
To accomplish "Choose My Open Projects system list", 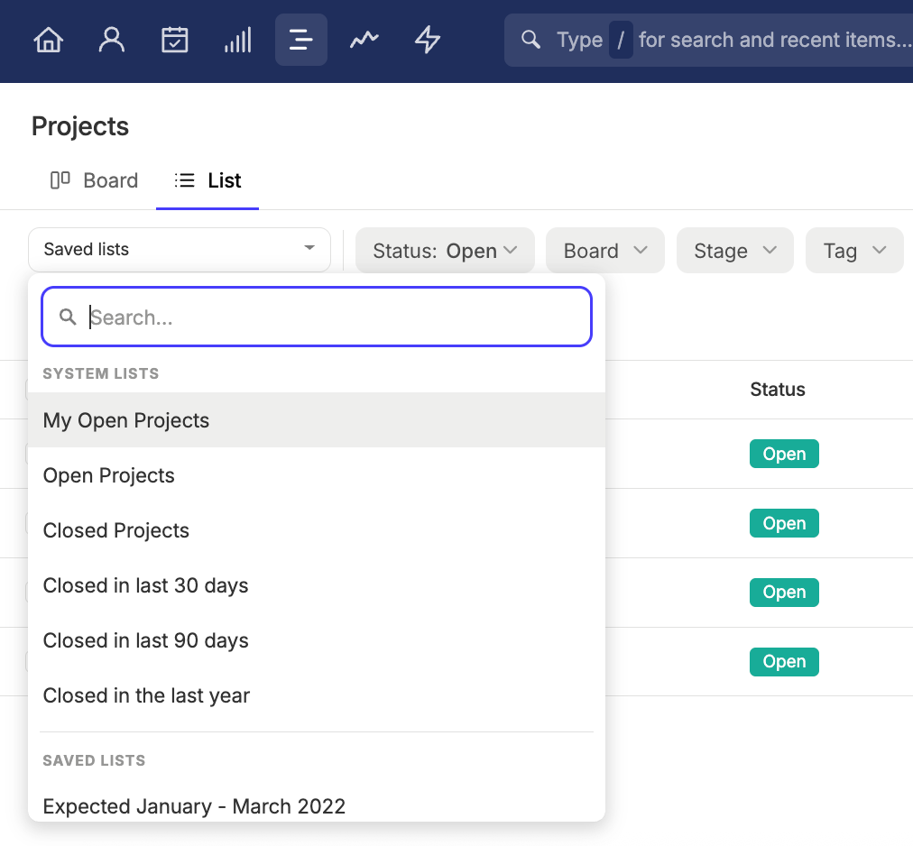I will coord(317,420).
